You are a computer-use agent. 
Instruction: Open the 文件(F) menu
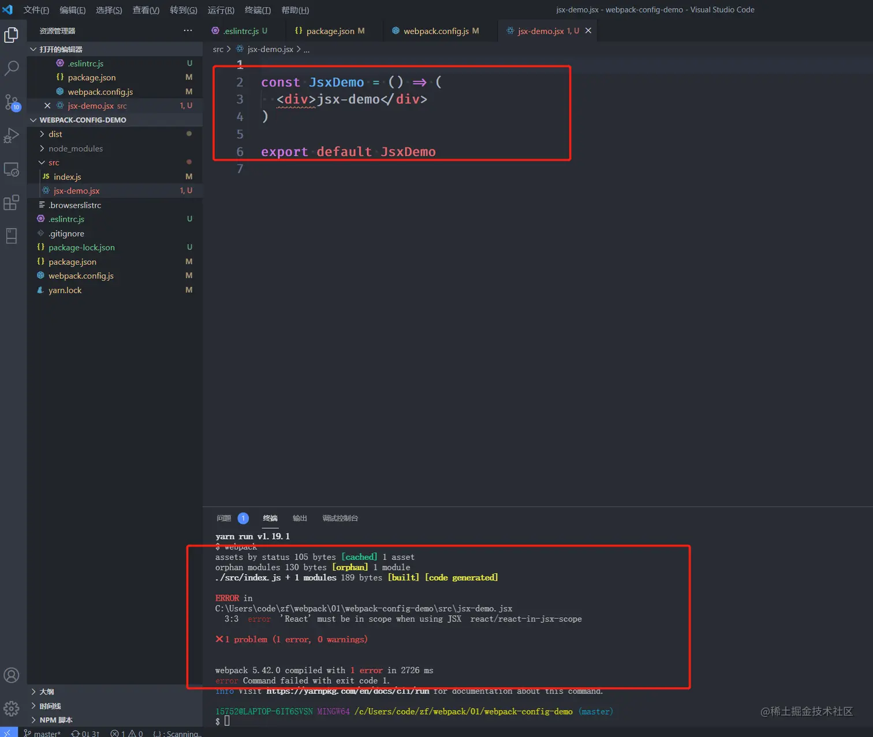click(36, 10)
